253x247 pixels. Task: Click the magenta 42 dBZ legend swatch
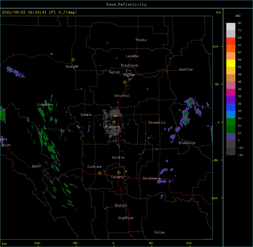231,92
